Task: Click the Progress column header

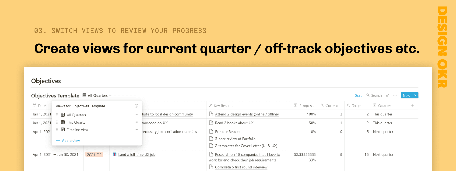Action: click(306, 106)
